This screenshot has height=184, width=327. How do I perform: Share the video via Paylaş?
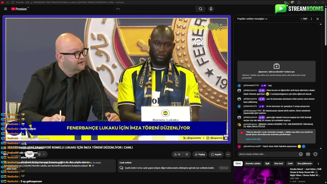(x=200, y=154)
